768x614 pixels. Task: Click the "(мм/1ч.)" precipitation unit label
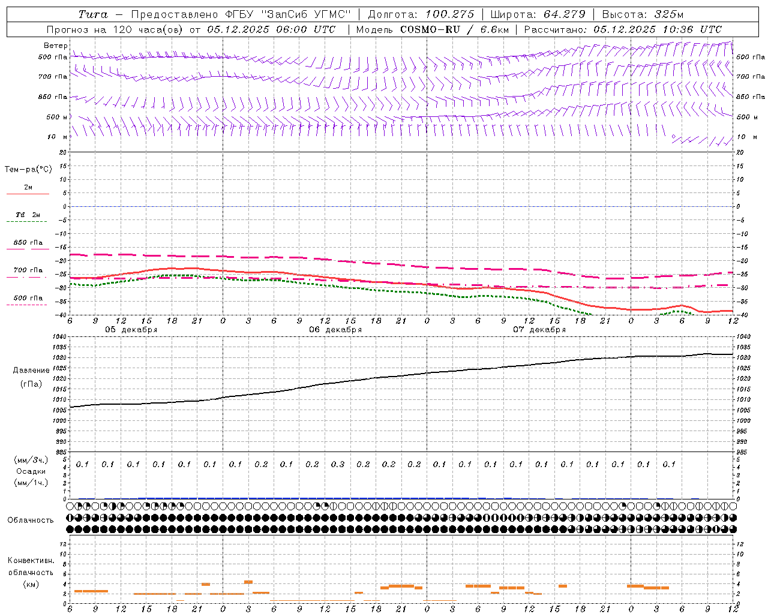[x=31, y=483]
